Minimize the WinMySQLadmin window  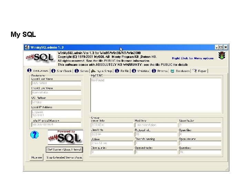point(217,47)
